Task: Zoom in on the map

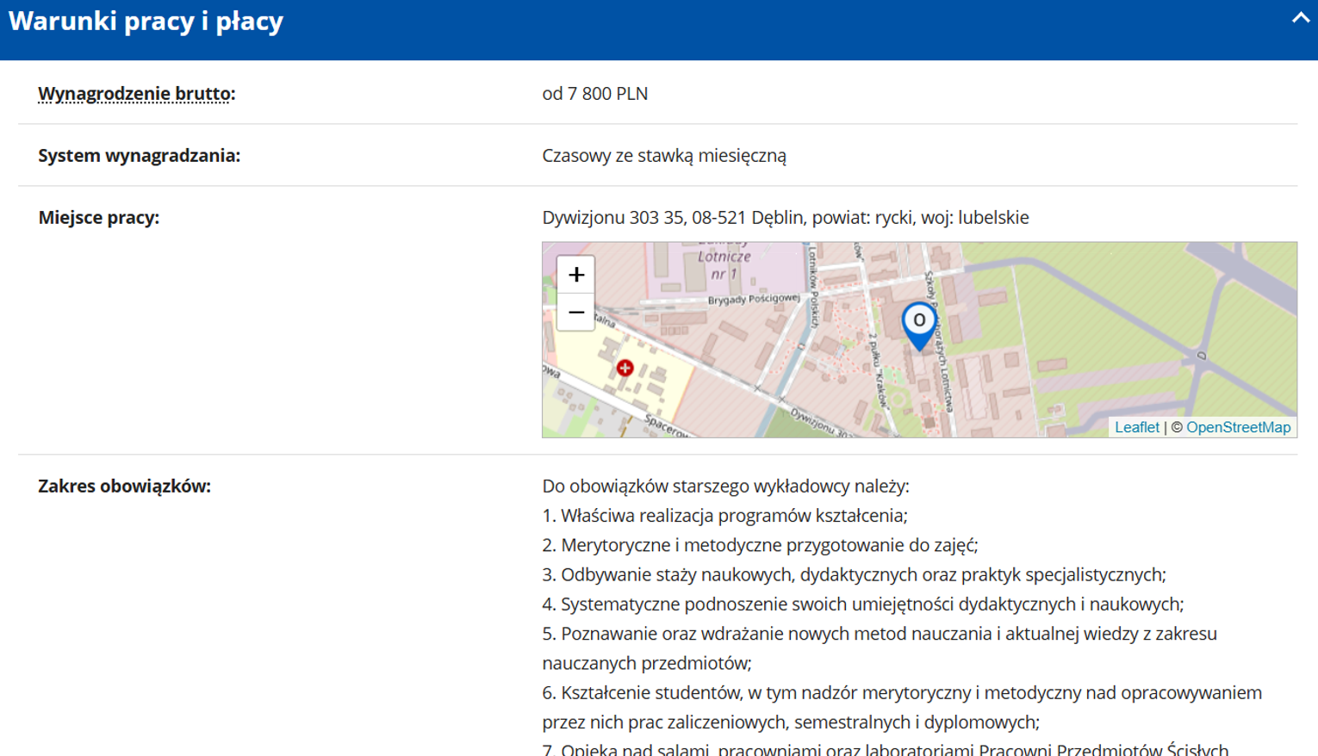Action: [x=575, y=275]
